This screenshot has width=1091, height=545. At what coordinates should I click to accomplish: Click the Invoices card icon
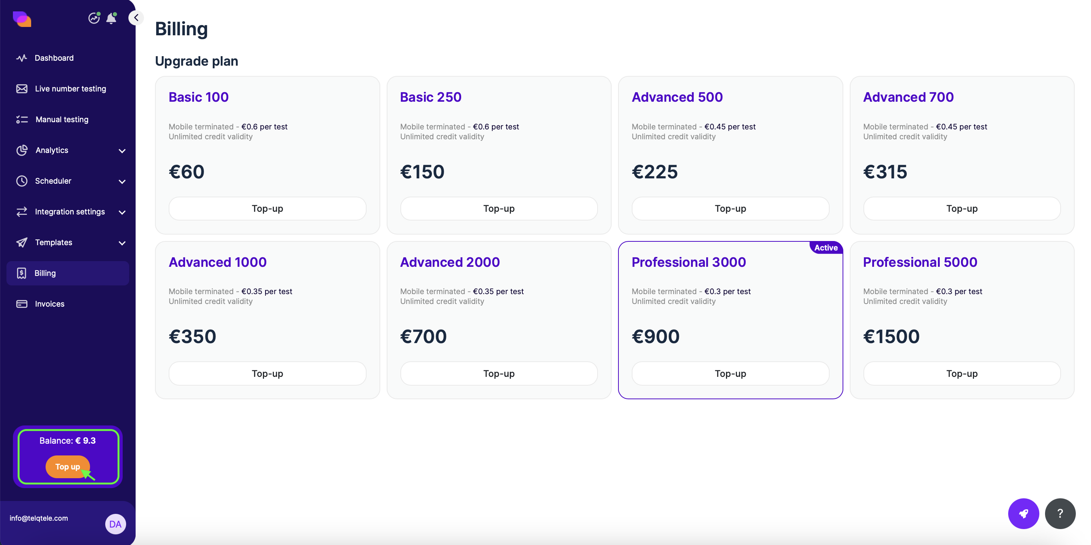(22, 304)
